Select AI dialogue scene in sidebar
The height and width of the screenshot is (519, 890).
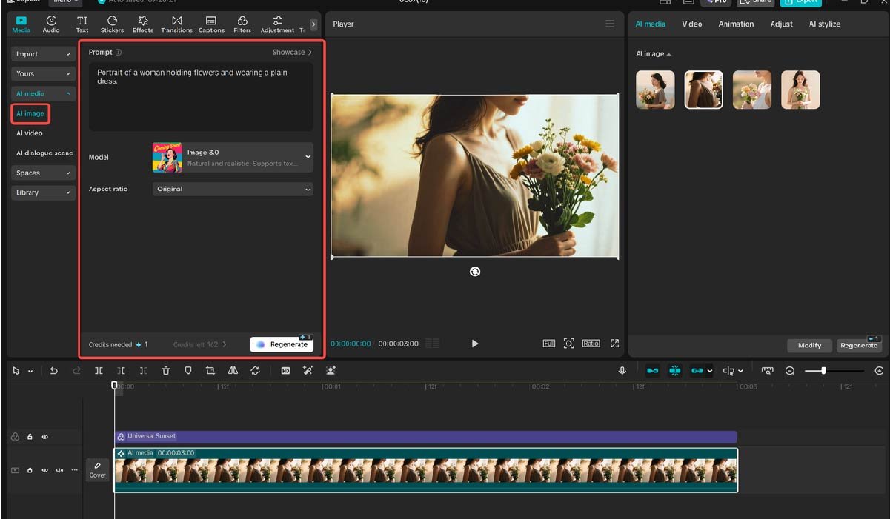pos(44,153)
